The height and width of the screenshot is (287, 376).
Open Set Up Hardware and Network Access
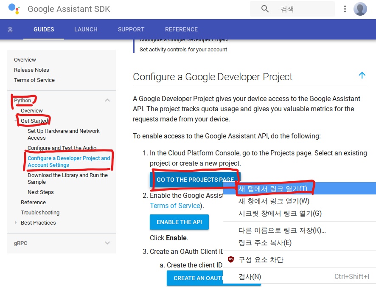click(64, 135)
